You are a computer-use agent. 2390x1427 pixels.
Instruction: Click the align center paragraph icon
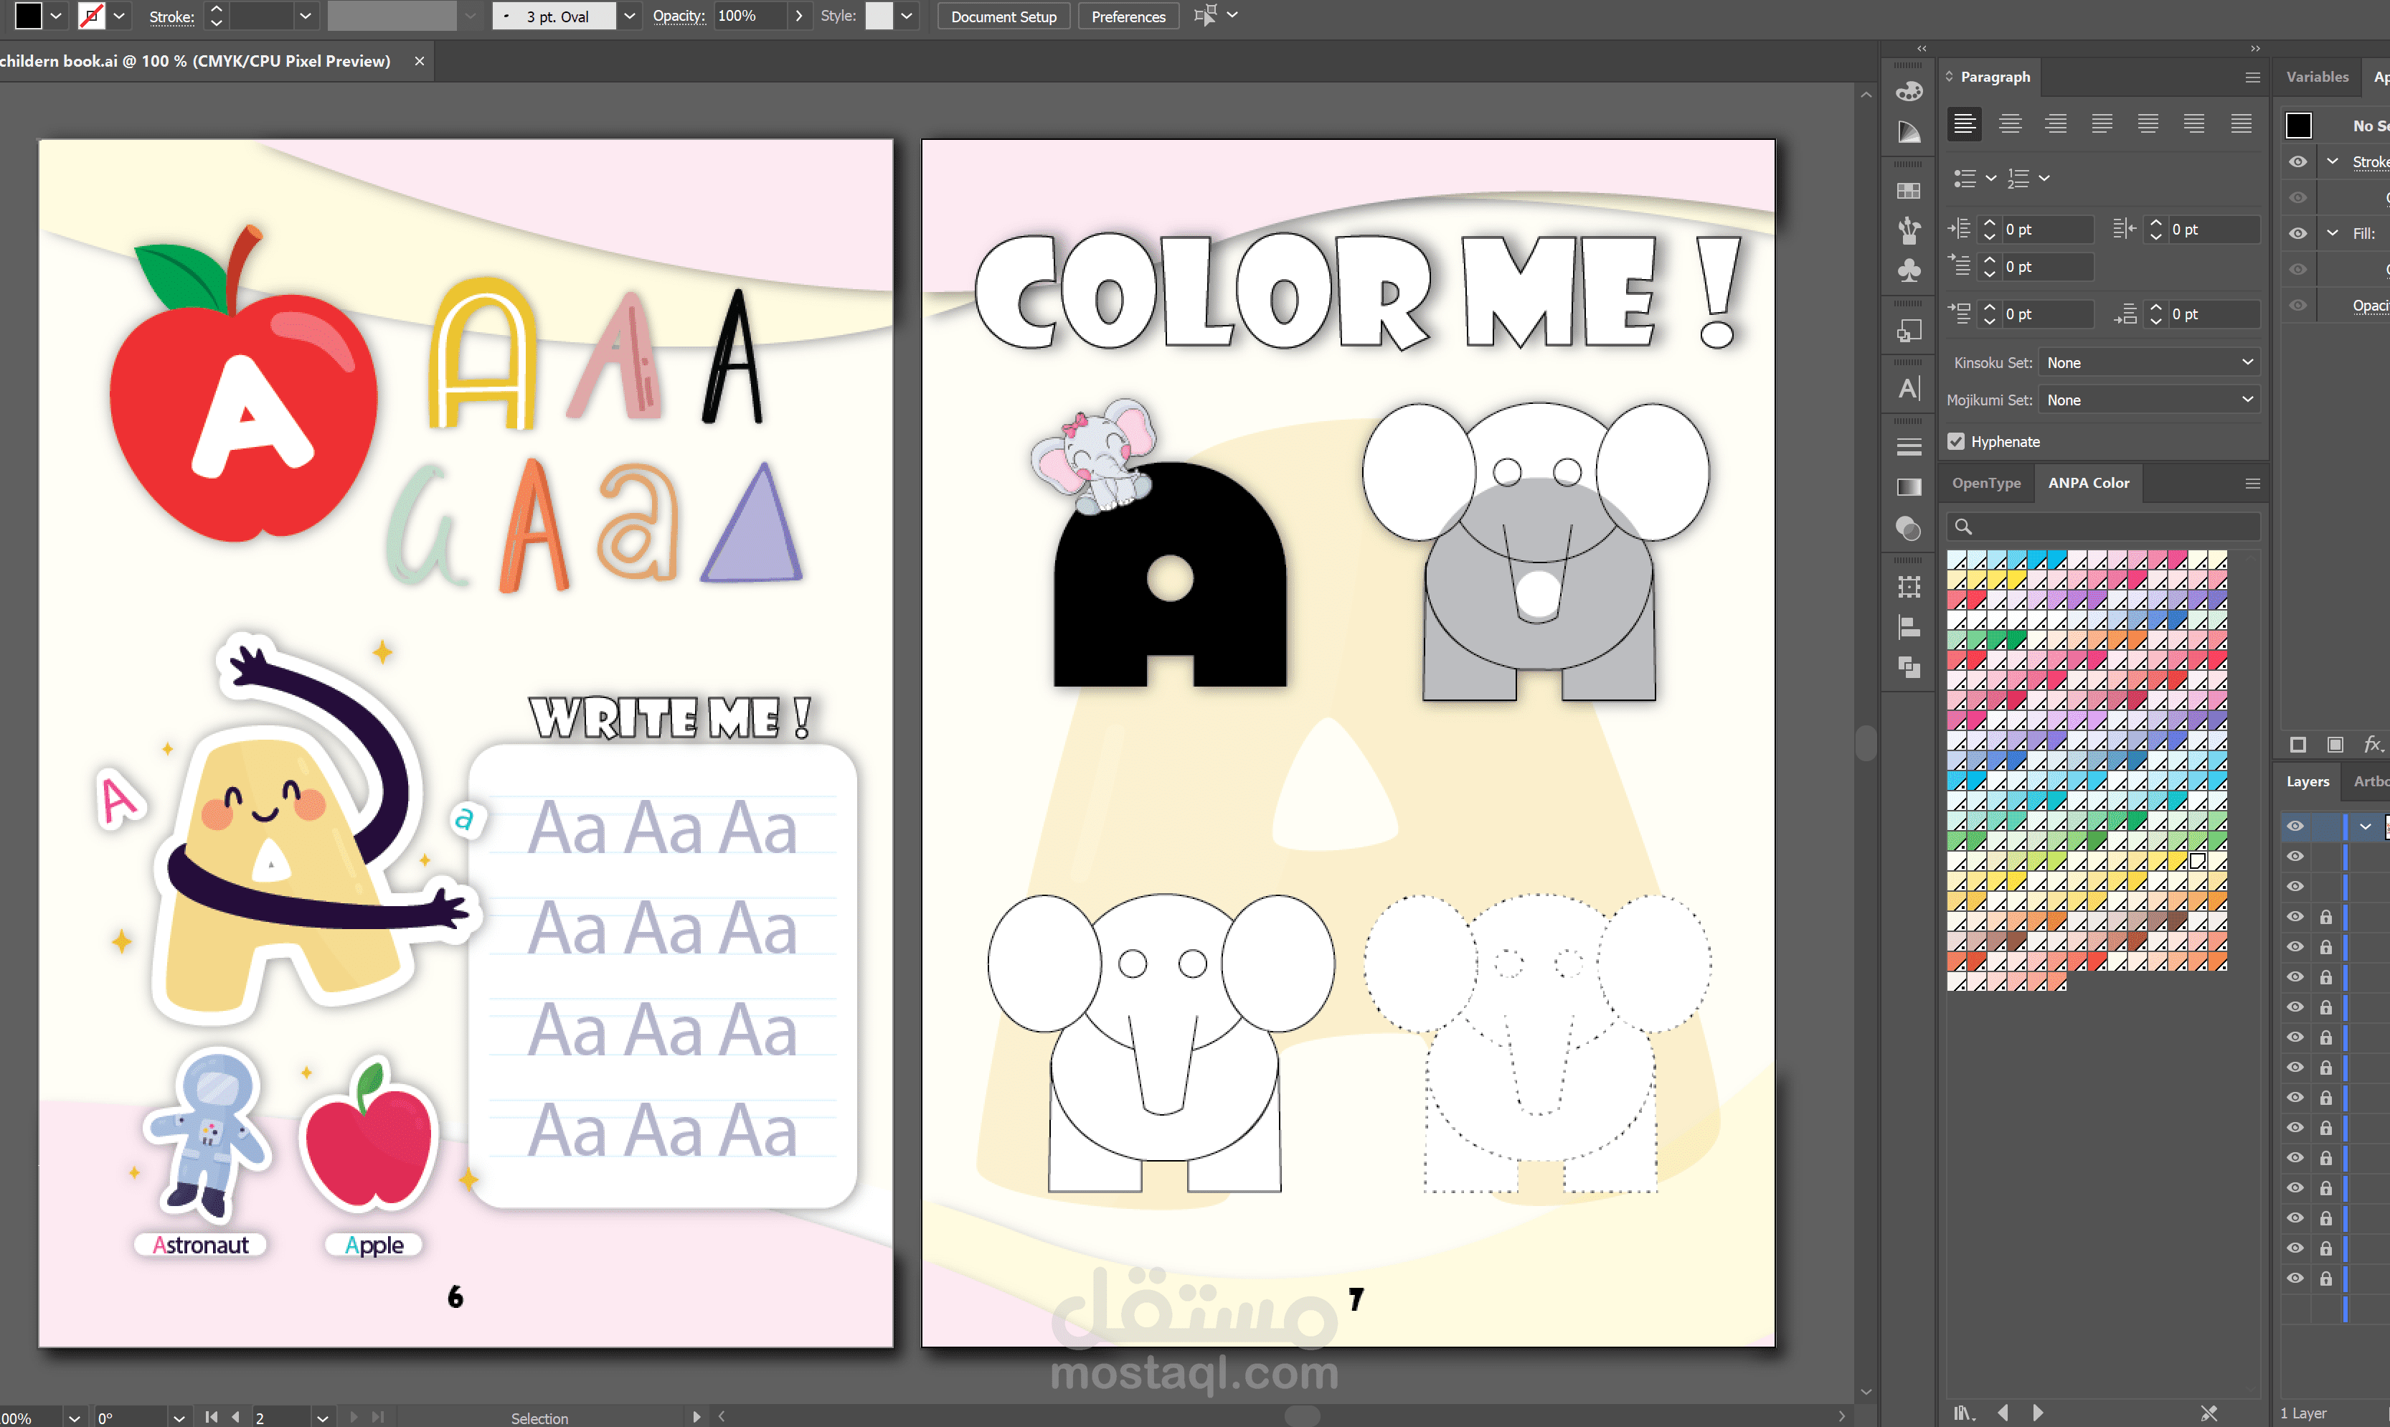pyautogui.click(x=2009, y=124)
